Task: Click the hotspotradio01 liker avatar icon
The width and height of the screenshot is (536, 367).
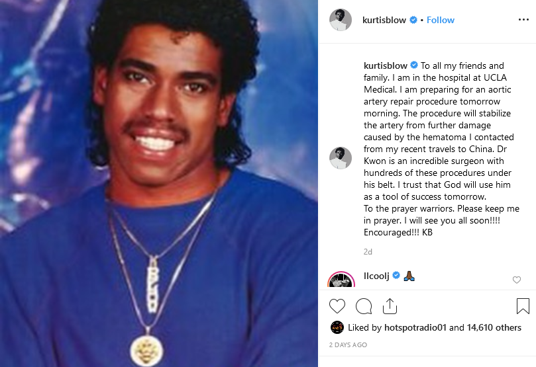Action: [x=337, y=327]
